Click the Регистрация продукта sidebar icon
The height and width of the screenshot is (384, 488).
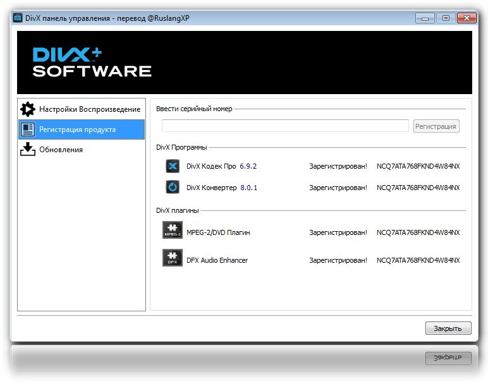(x=28, y=129)
